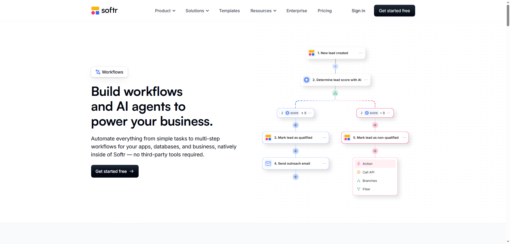Click the Filter funnel icon in the step menu
Viewport: 510px width, 244px height.
(359, 189)
